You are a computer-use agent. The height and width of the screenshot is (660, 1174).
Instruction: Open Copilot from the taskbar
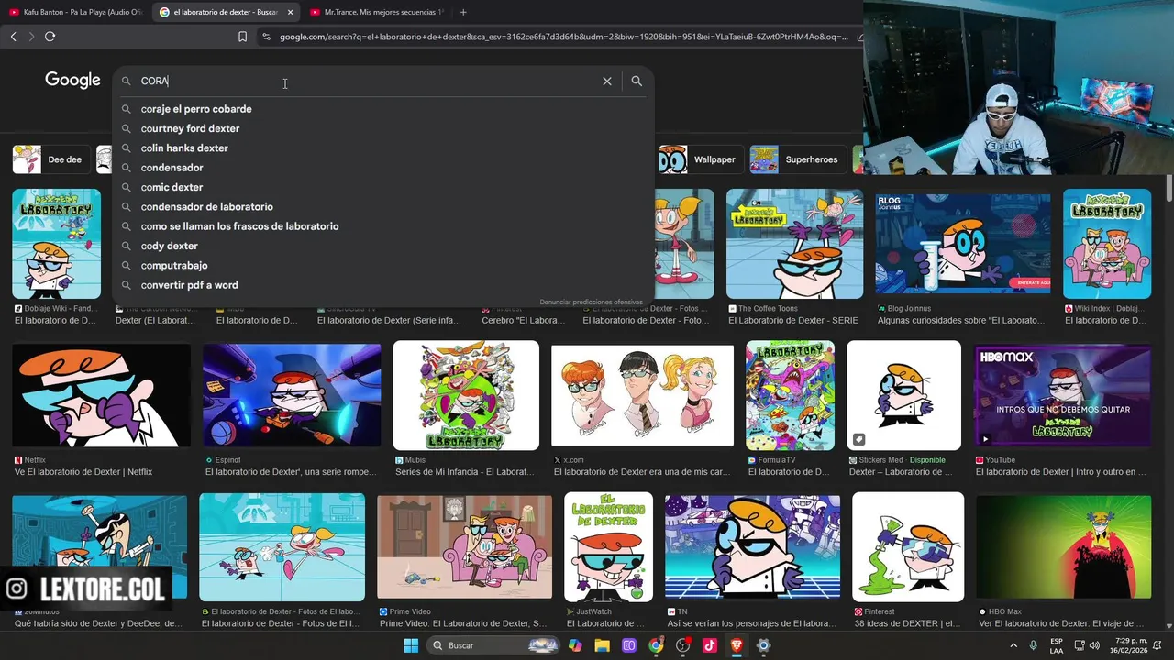click(575, 645)
